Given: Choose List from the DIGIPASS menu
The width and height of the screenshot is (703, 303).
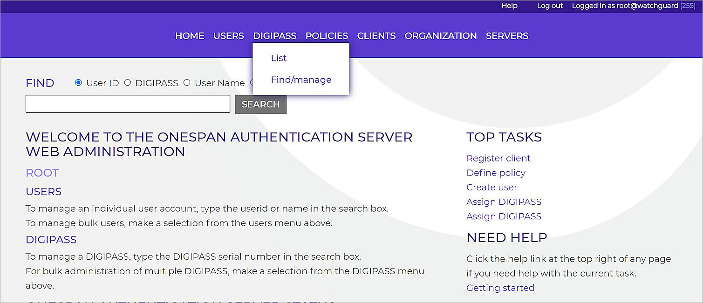Looking at the screenshot, I should coord(279,58).
